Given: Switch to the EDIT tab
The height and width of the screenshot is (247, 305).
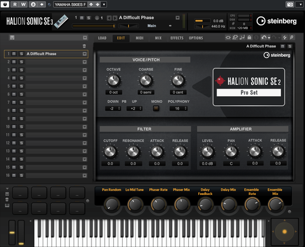Looking at the screenshot, I should 121,38.
